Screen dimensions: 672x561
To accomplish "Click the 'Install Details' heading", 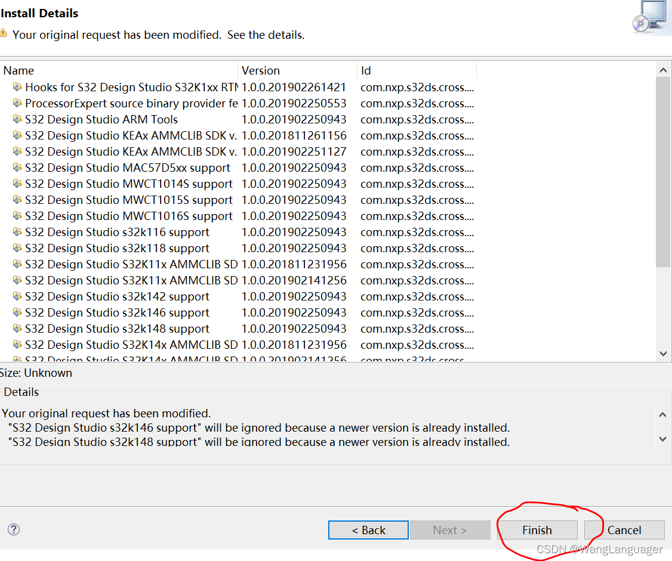I will tap(39, 13).
